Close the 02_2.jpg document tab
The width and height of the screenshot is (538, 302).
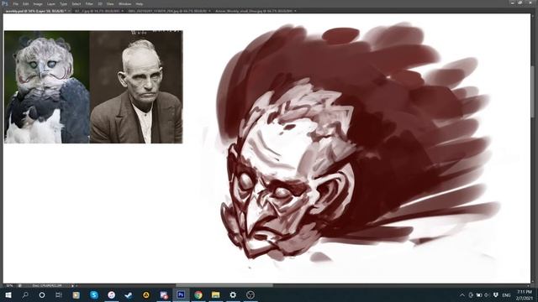click(123, 11)
